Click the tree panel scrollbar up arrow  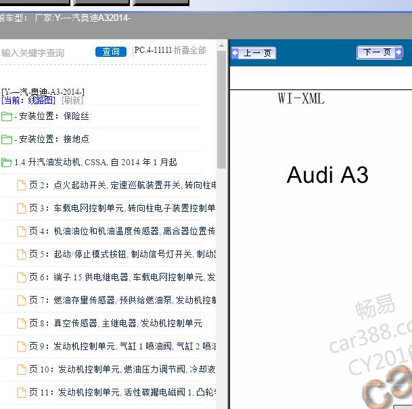(221, 45)
